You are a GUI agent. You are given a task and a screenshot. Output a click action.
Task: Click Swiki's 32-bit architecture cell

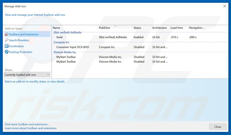tap(156, 37)
